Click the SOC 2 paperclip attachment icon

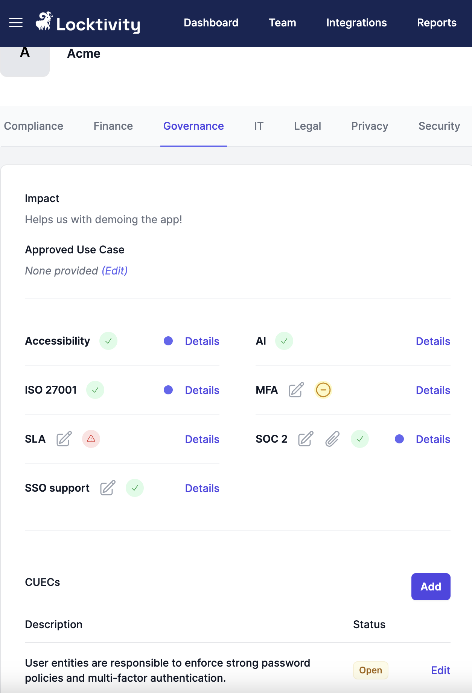coord(332,439)
